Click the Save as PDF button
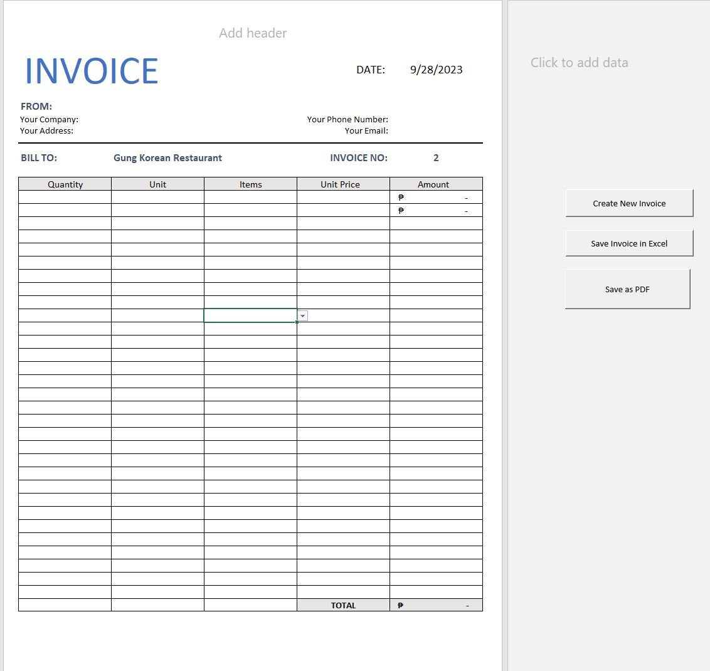710x671 pixels. click(627, 289)
